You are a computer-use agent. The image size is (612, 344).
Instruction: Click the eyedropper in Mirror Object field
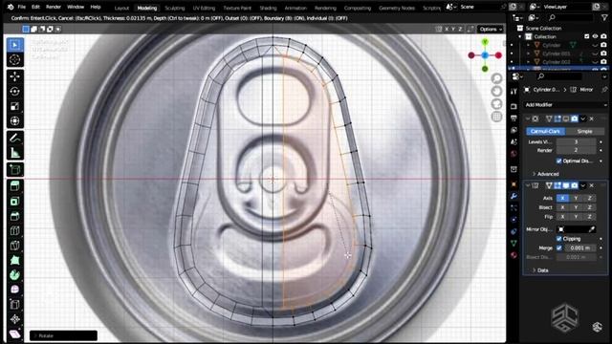coord(592,229)
